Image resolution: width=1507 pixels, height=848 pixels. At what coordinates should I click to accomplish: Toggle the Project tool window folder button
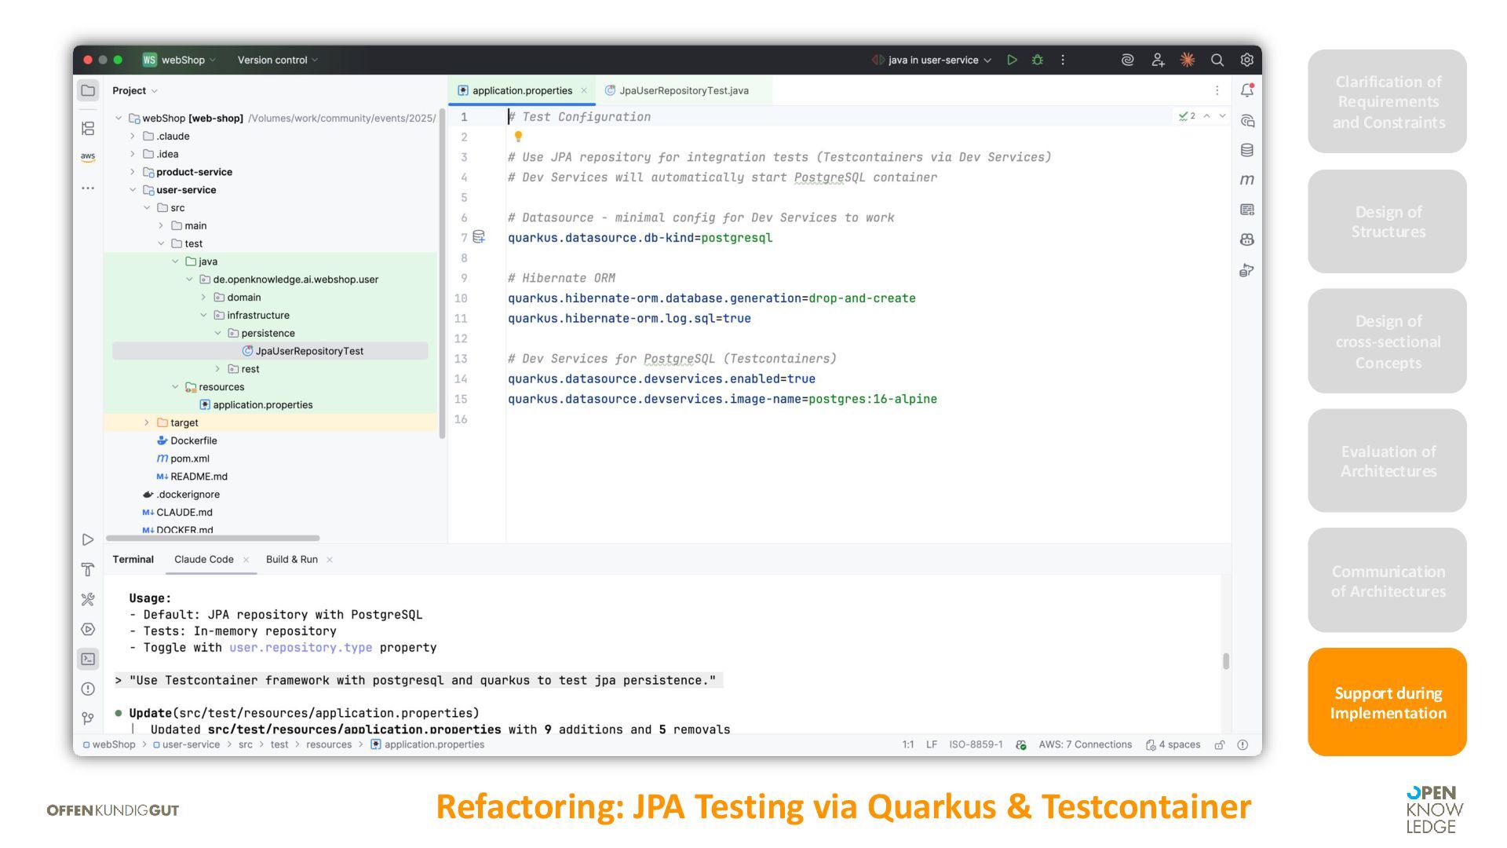88,90
